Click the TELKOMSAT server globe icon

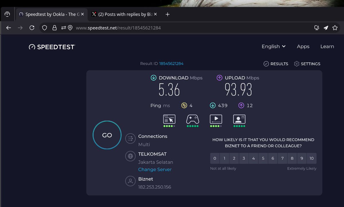tap(130, 156)
